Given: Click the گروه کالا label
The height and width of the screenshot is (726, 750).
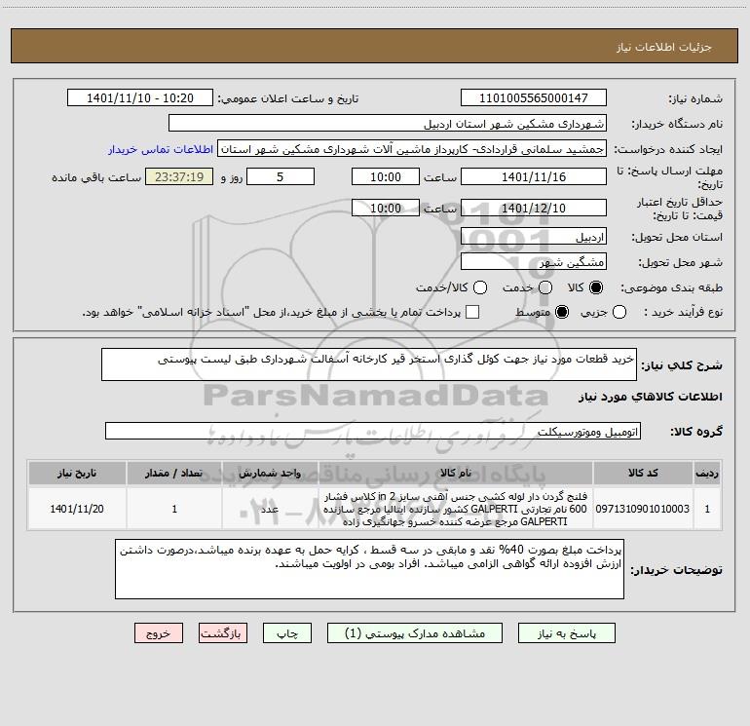Looking at the screenshot, I should (x=696, y=432).
